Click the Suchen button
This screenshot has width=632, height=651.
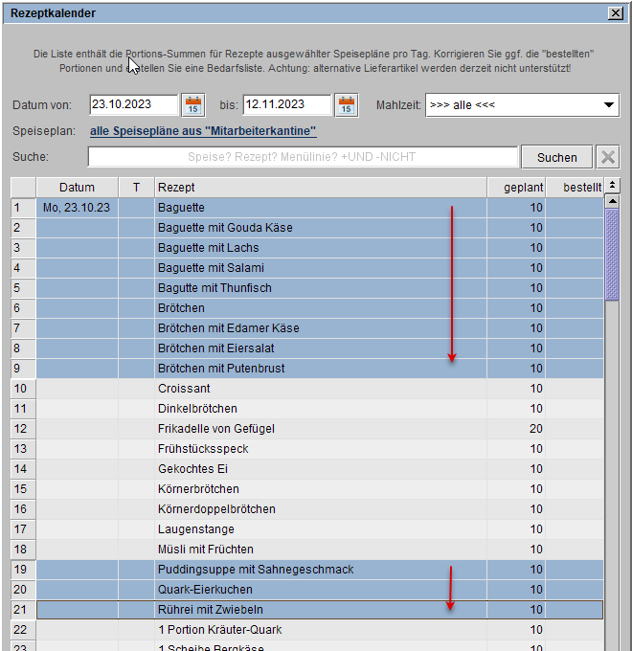pos(556,157)
